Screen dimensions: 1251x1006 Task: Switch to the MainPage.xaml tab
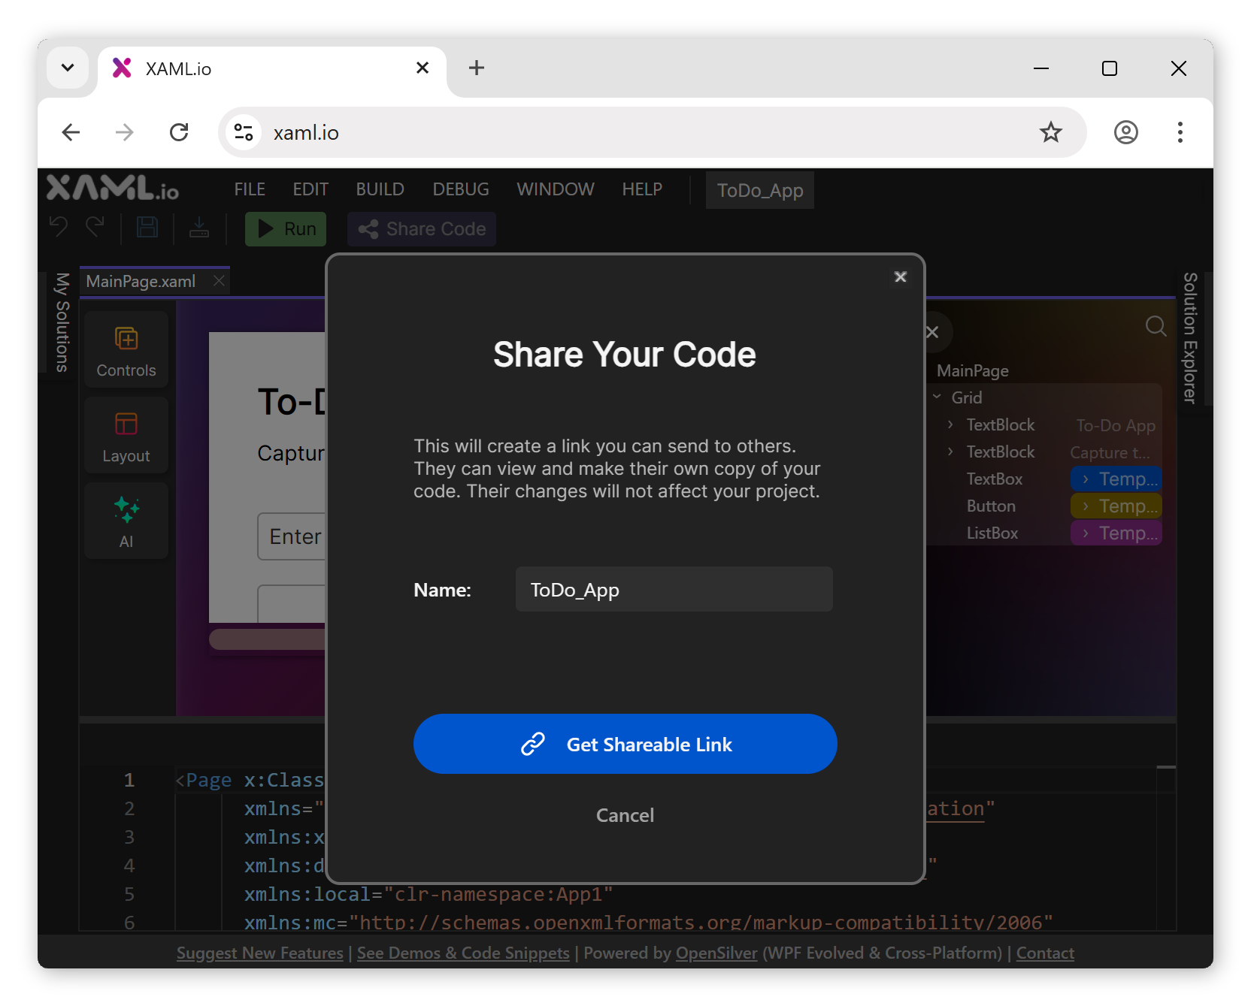pos(140,281)
